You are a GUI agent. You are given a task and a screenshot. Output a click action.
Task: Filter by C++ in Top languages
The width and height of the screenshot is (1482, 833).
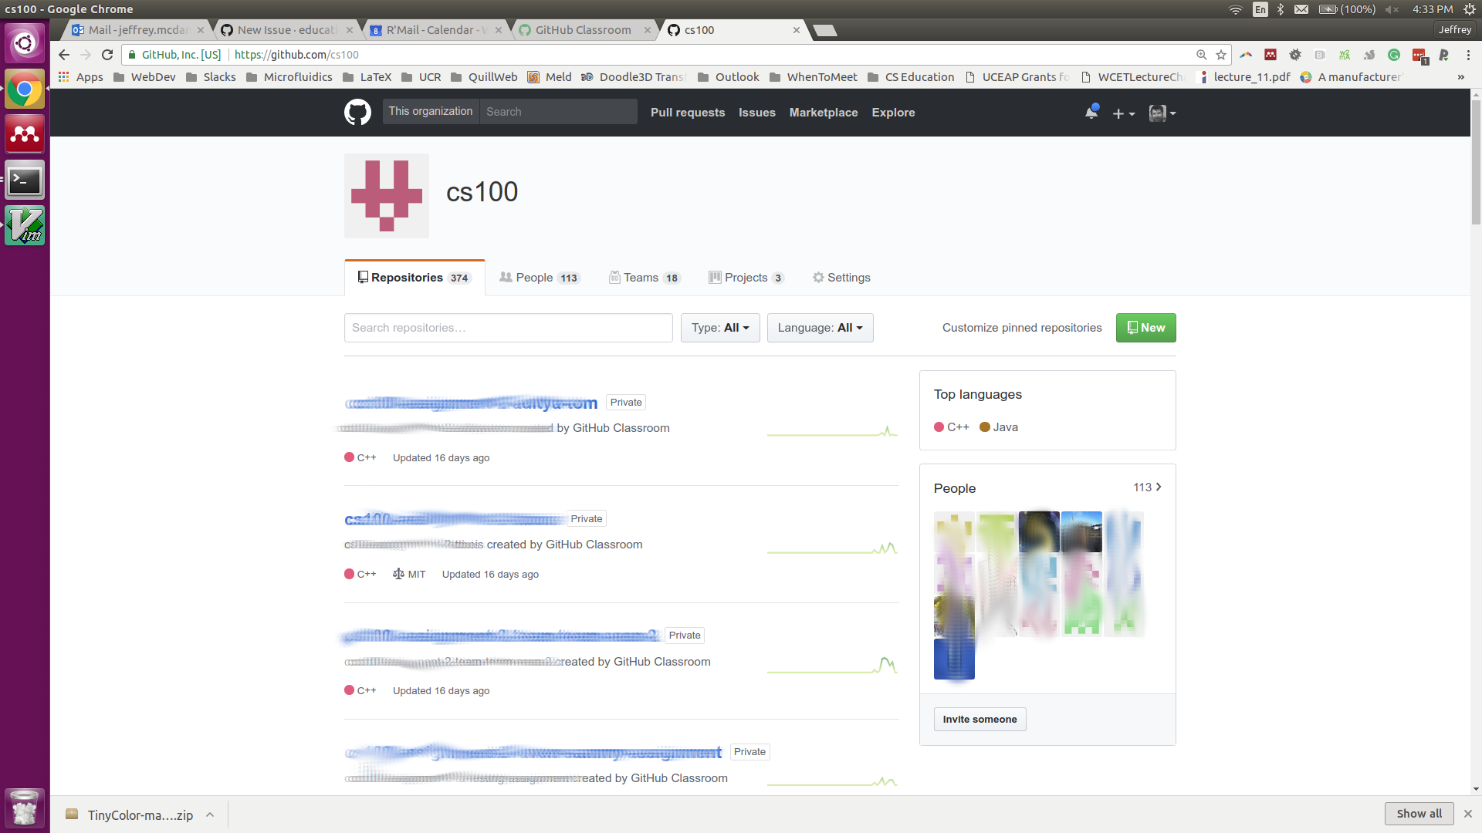(952, 427)
